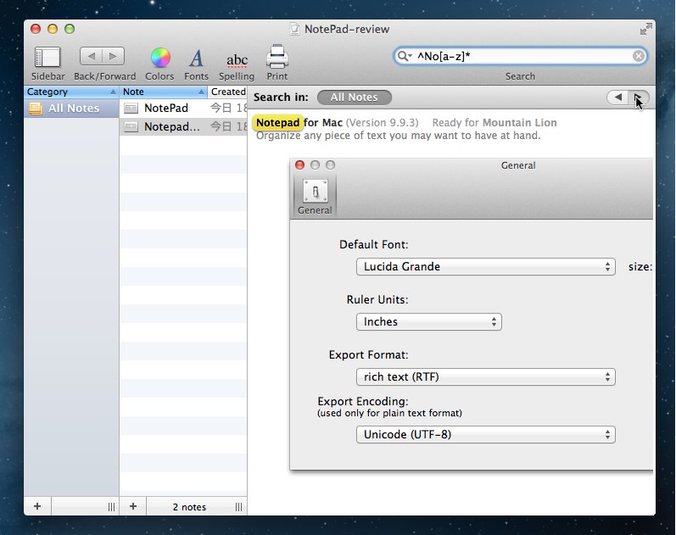The height and width of the screenshot is (535, 676).
Task: Open the Export Format dropdown
Action: (x=485, y=376)
